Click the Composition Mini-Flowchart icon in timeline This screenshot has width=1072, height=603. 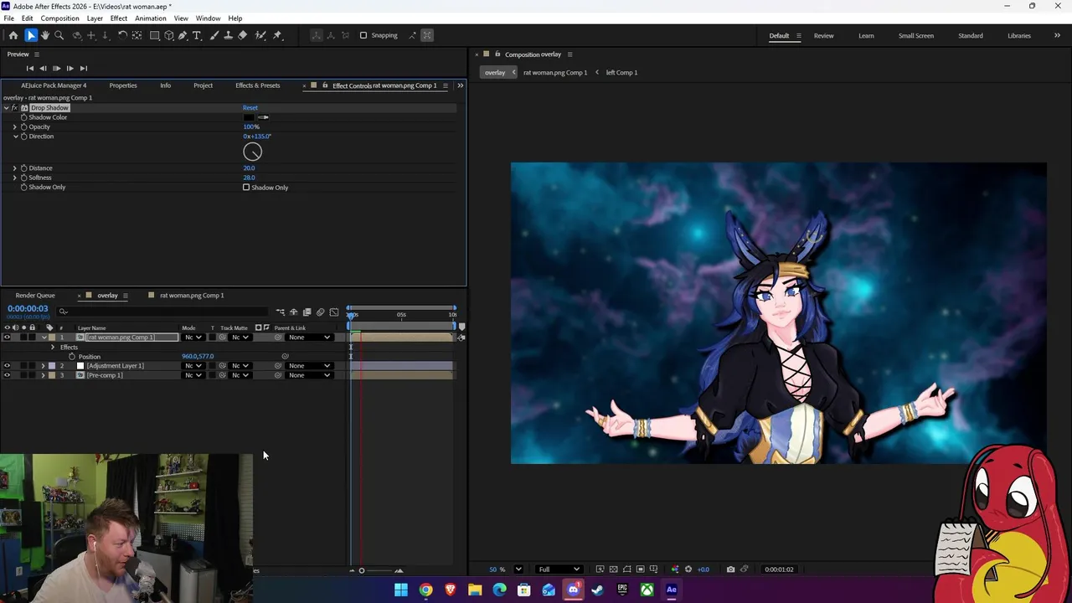click(x=280, y=312)
